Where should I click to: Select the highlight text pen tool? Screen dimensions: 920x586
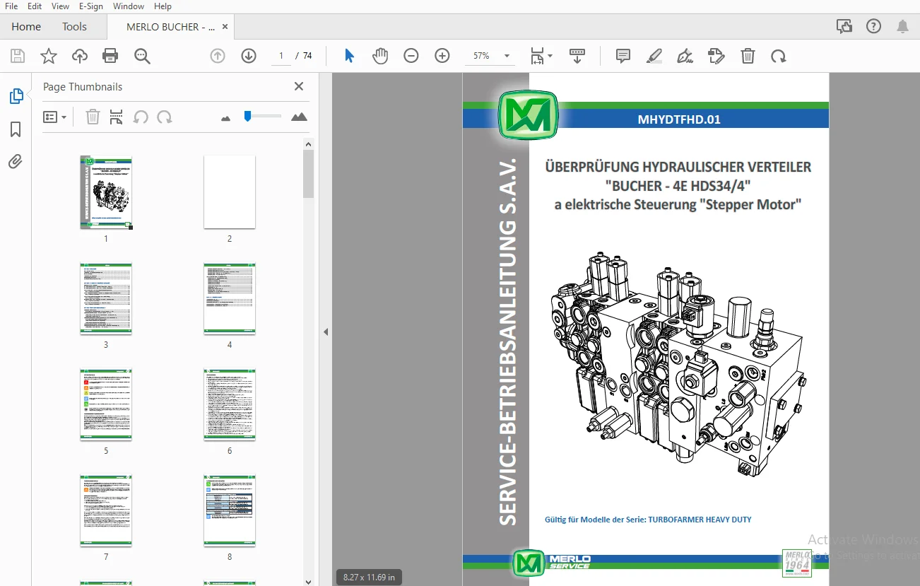click(x=654, y=56)
